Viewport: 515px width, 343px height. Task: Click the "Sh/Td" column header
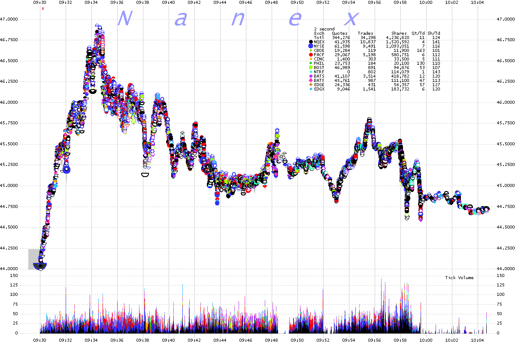[434, 33]
